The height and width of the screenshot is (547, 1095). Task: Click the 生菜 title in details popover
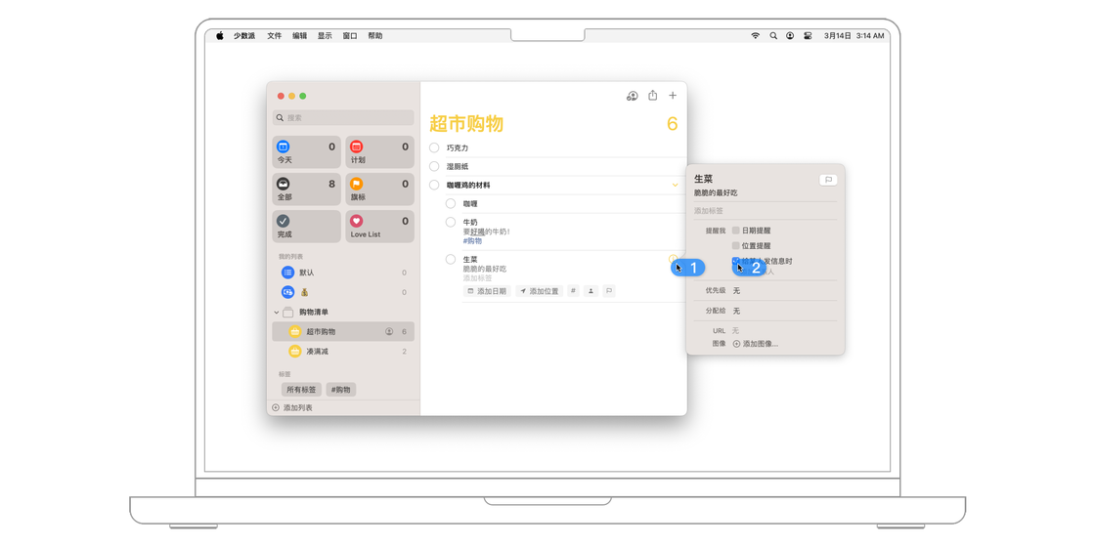pos(703,180)
